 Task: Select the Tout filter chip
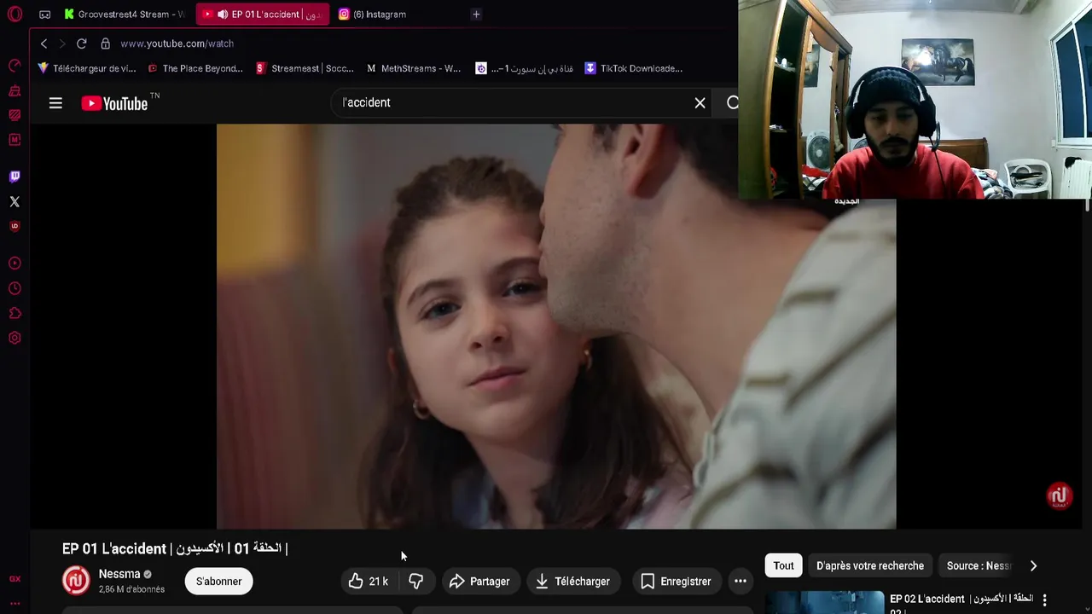tap(783, 565)
